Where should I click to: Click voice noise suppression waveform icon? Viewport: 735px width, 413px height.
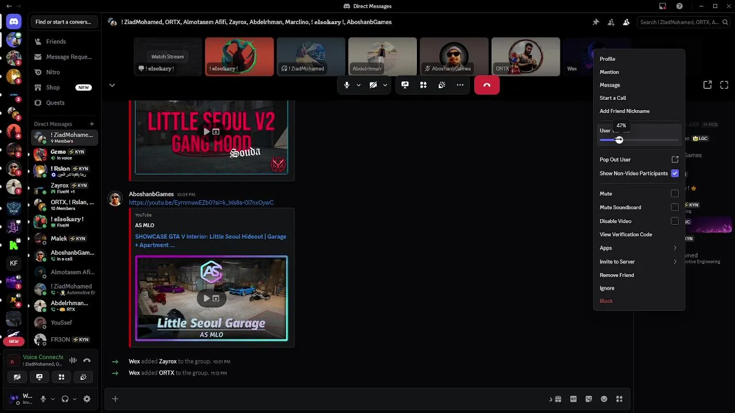pyautogui.click(x=73, y=360)
